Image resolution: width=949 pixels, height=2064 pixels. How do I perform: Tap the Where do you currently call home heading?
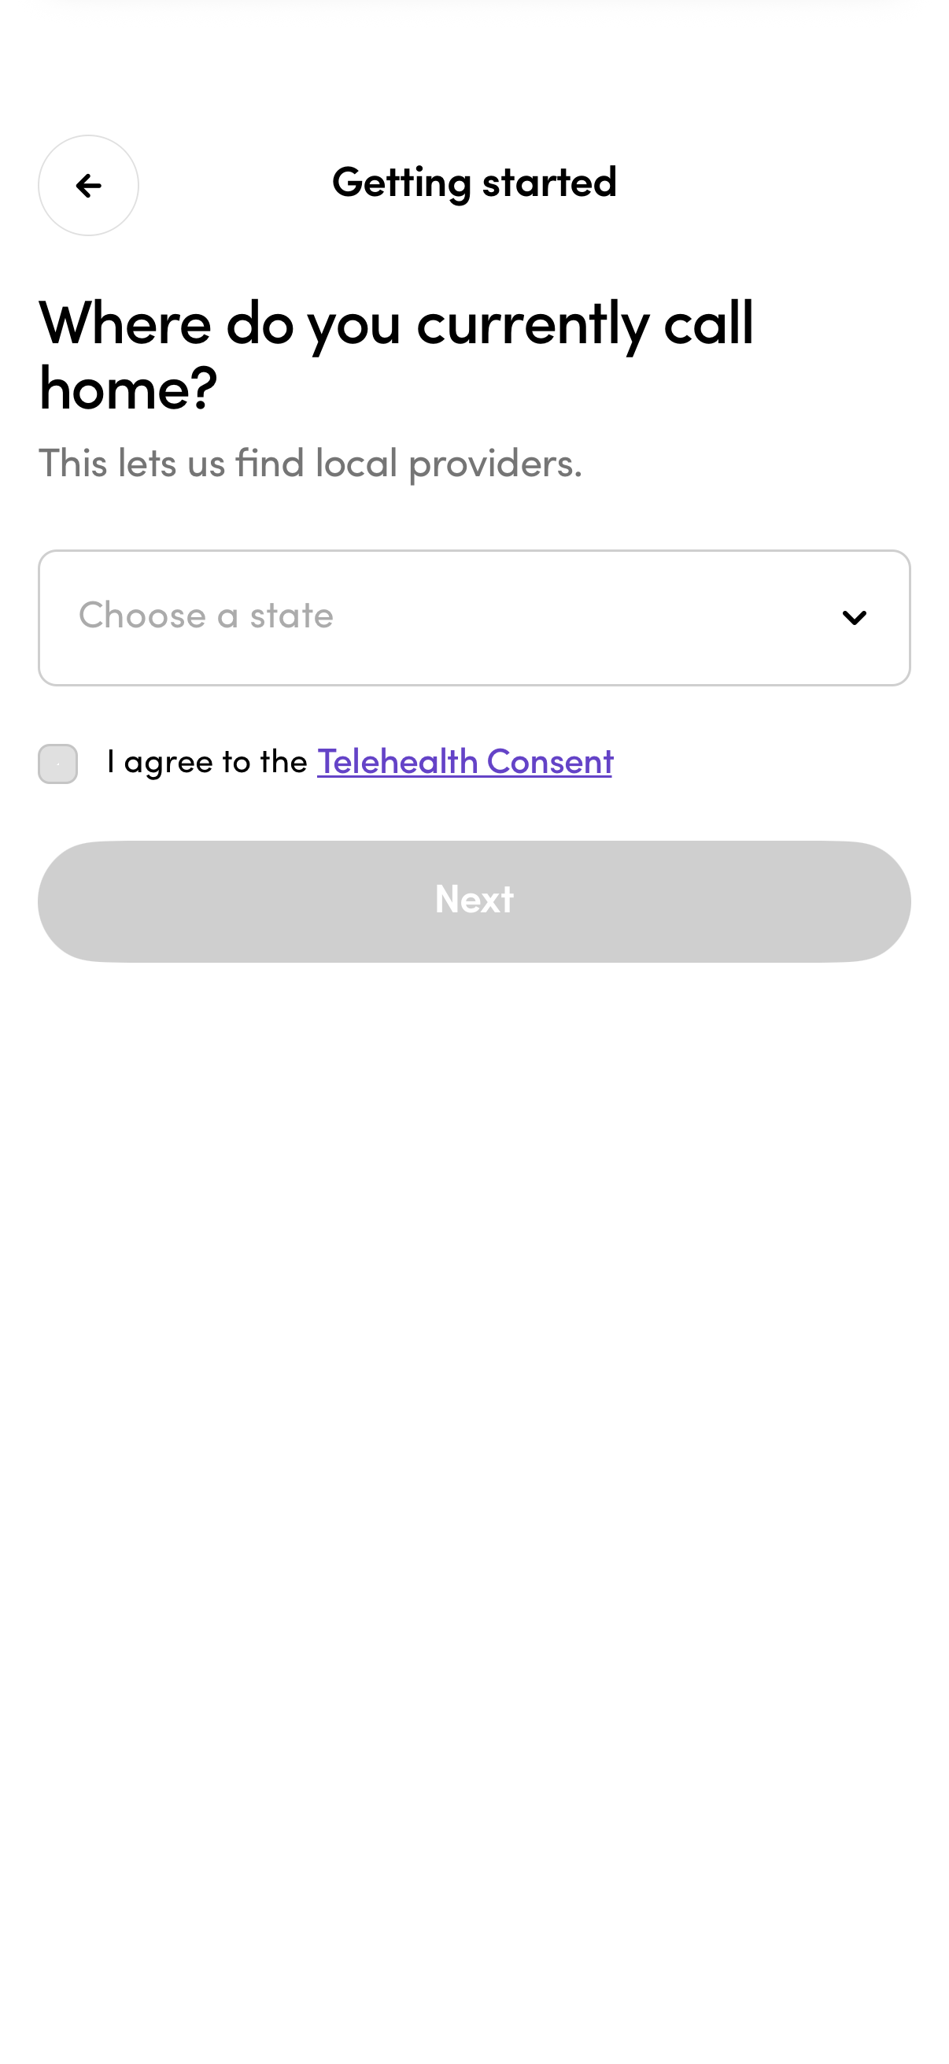[398, 350]
